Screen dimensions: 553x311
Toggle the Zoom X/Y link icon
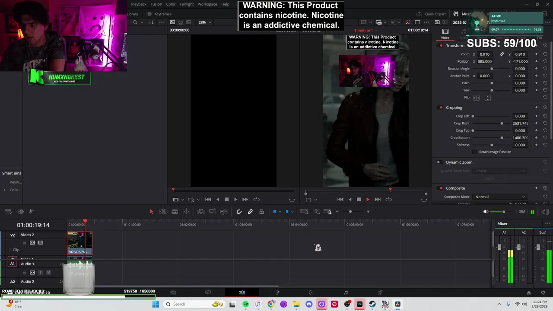(x=502, y=54)
